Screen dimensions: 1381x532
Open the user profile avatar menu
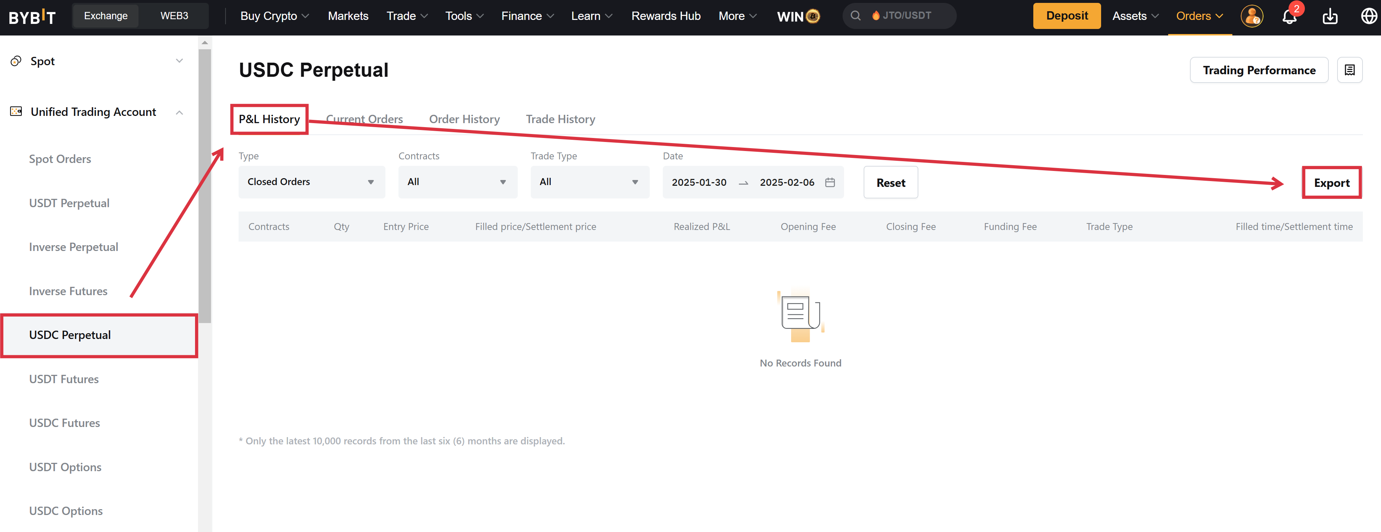coord(1252,16)
